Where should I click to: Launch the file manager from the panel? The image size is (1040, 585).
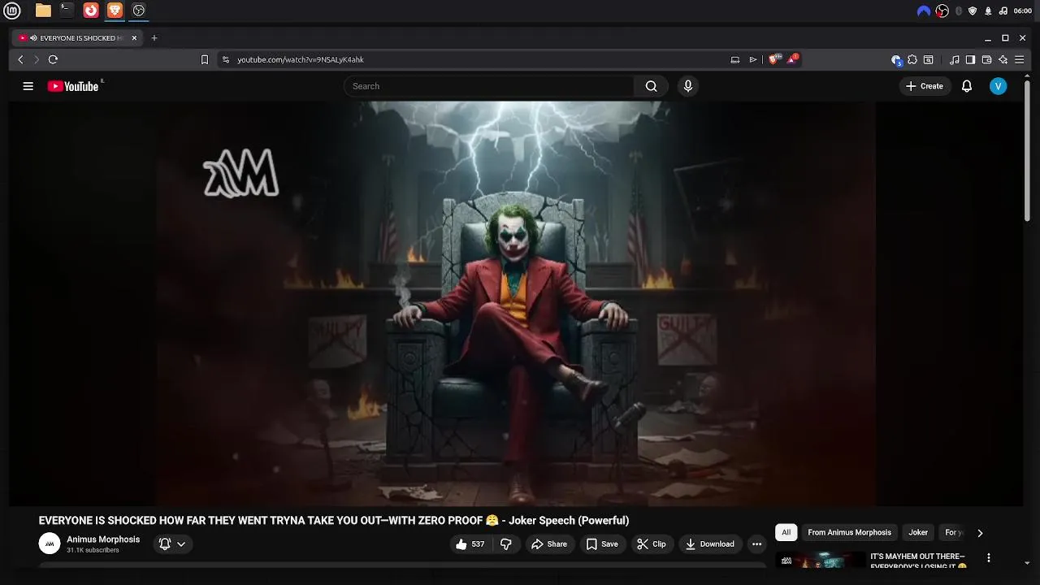[x=43, y=11]
